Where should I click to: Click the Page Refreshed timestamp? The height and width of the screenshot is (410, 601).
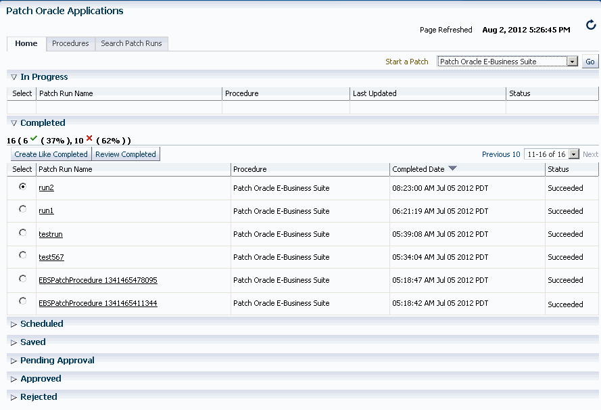[x=526, y=30]
